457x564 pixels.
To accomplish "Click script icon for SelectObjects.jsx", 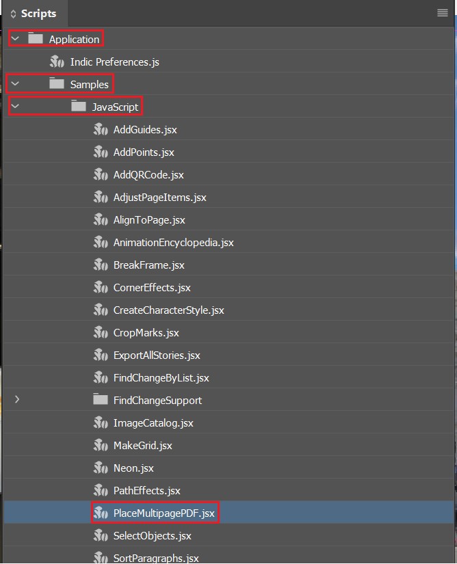I will (101, 535).
